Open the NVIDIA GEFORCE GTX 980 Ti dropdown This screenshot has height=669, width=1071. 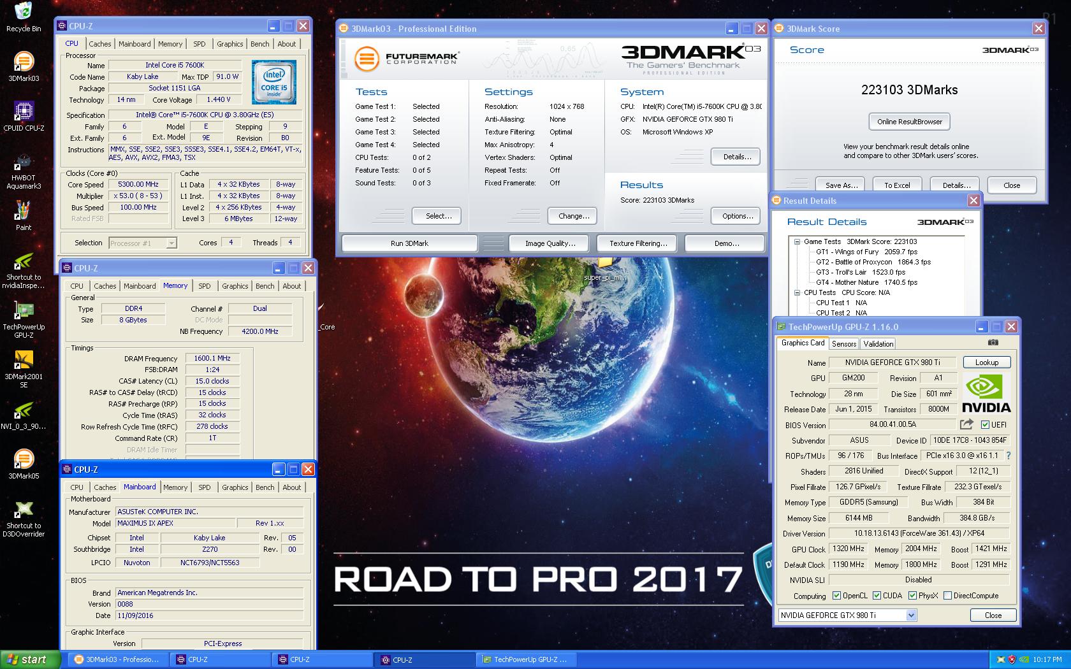coord(847,615)
